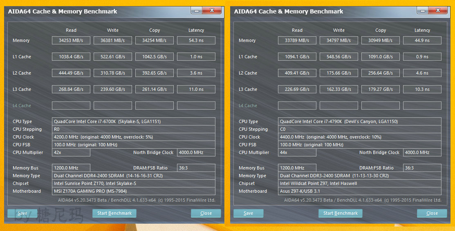
Task: Click Chipset field showing Sunrise Point Z170
Action: click(x=134, y=183)
